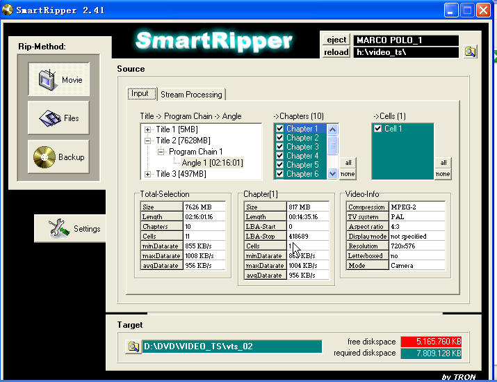The height and width of the screenshot is (382, 497).
Task: Uncheck Chapter 2 checkbox
Action: tap(279, 137)
